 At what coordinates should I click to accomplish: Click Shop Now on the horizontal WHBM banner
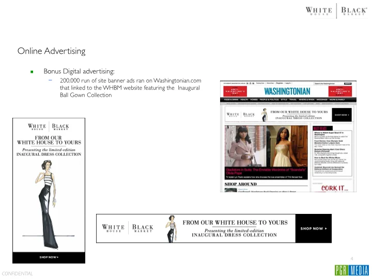pyautogui.click(x=314, y=228)
